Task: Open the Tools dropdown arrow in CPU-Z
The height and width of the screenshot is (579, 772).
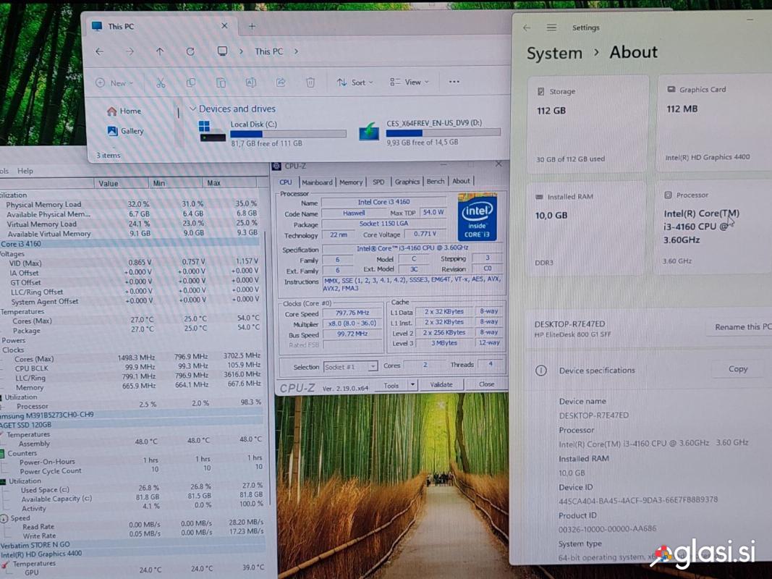Action: (x=413, y=386)
